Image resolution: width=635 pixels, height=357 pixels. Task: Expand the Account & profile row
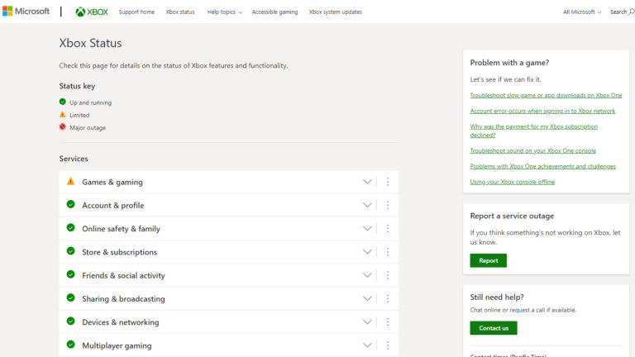(367, 205)
